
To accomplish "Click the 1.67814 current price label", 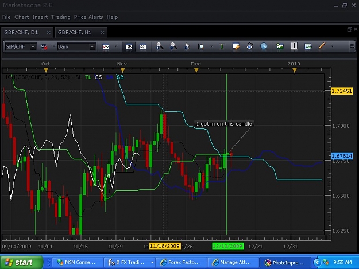I will [342, 156].
